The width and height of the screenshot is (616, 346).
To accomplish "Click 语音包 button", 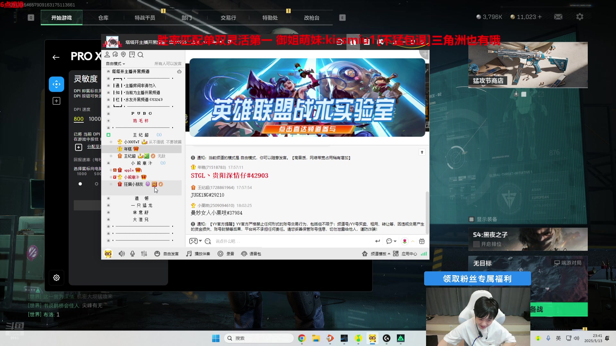I will 251,254.
